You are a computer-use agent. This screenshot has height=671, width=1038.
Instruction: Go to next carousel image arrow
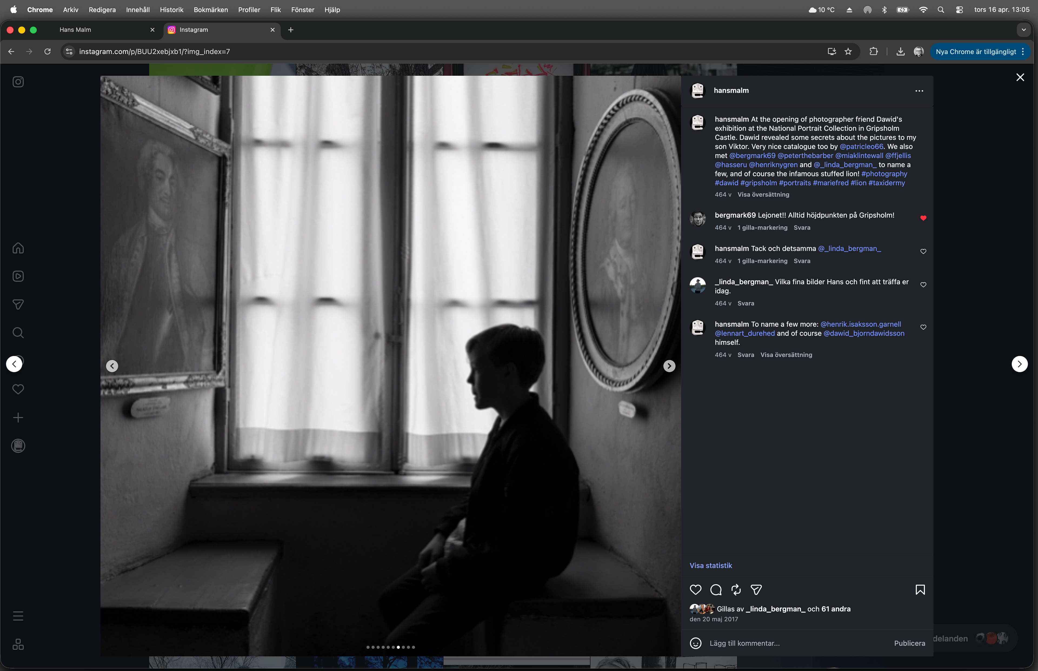point(669,366)
